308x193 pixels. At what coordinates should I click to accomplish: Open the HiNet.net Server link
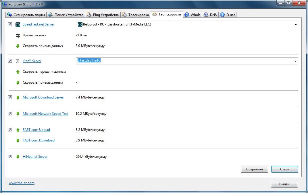[35, 156]
